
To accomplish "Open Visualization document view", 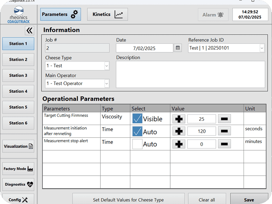I will pyautogui.click(x=18, y=146).
